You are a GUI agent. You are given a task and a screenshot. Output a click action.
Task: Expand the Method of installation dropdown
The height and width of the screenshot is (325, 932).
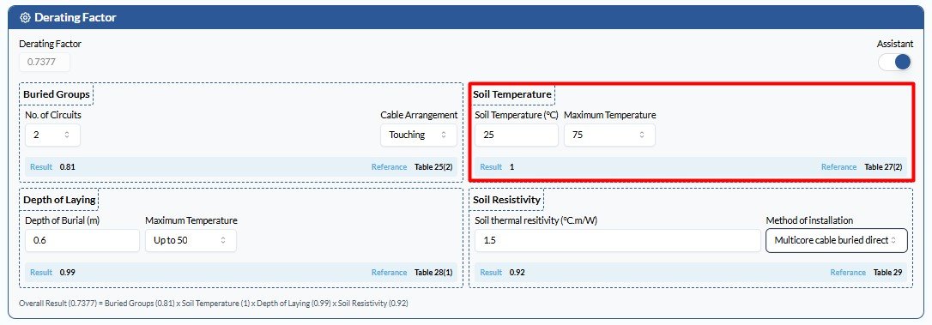[x=836, y=241]
